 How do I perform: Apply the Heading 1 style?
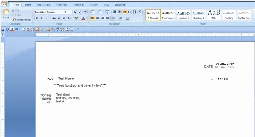(183, 15)
